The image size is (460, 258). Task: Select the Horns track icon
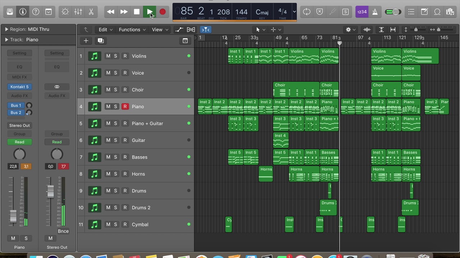95,174
